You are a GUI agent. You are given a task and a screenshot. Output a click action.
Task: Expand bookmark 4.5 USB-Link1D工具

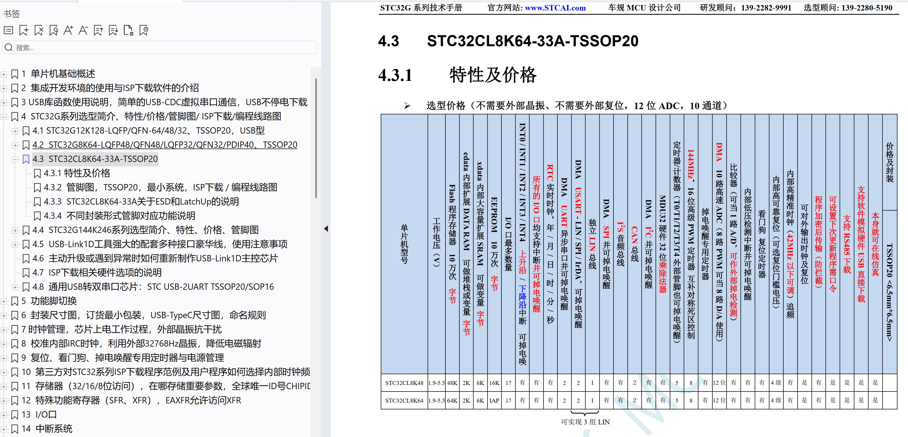tap(15, 245)
